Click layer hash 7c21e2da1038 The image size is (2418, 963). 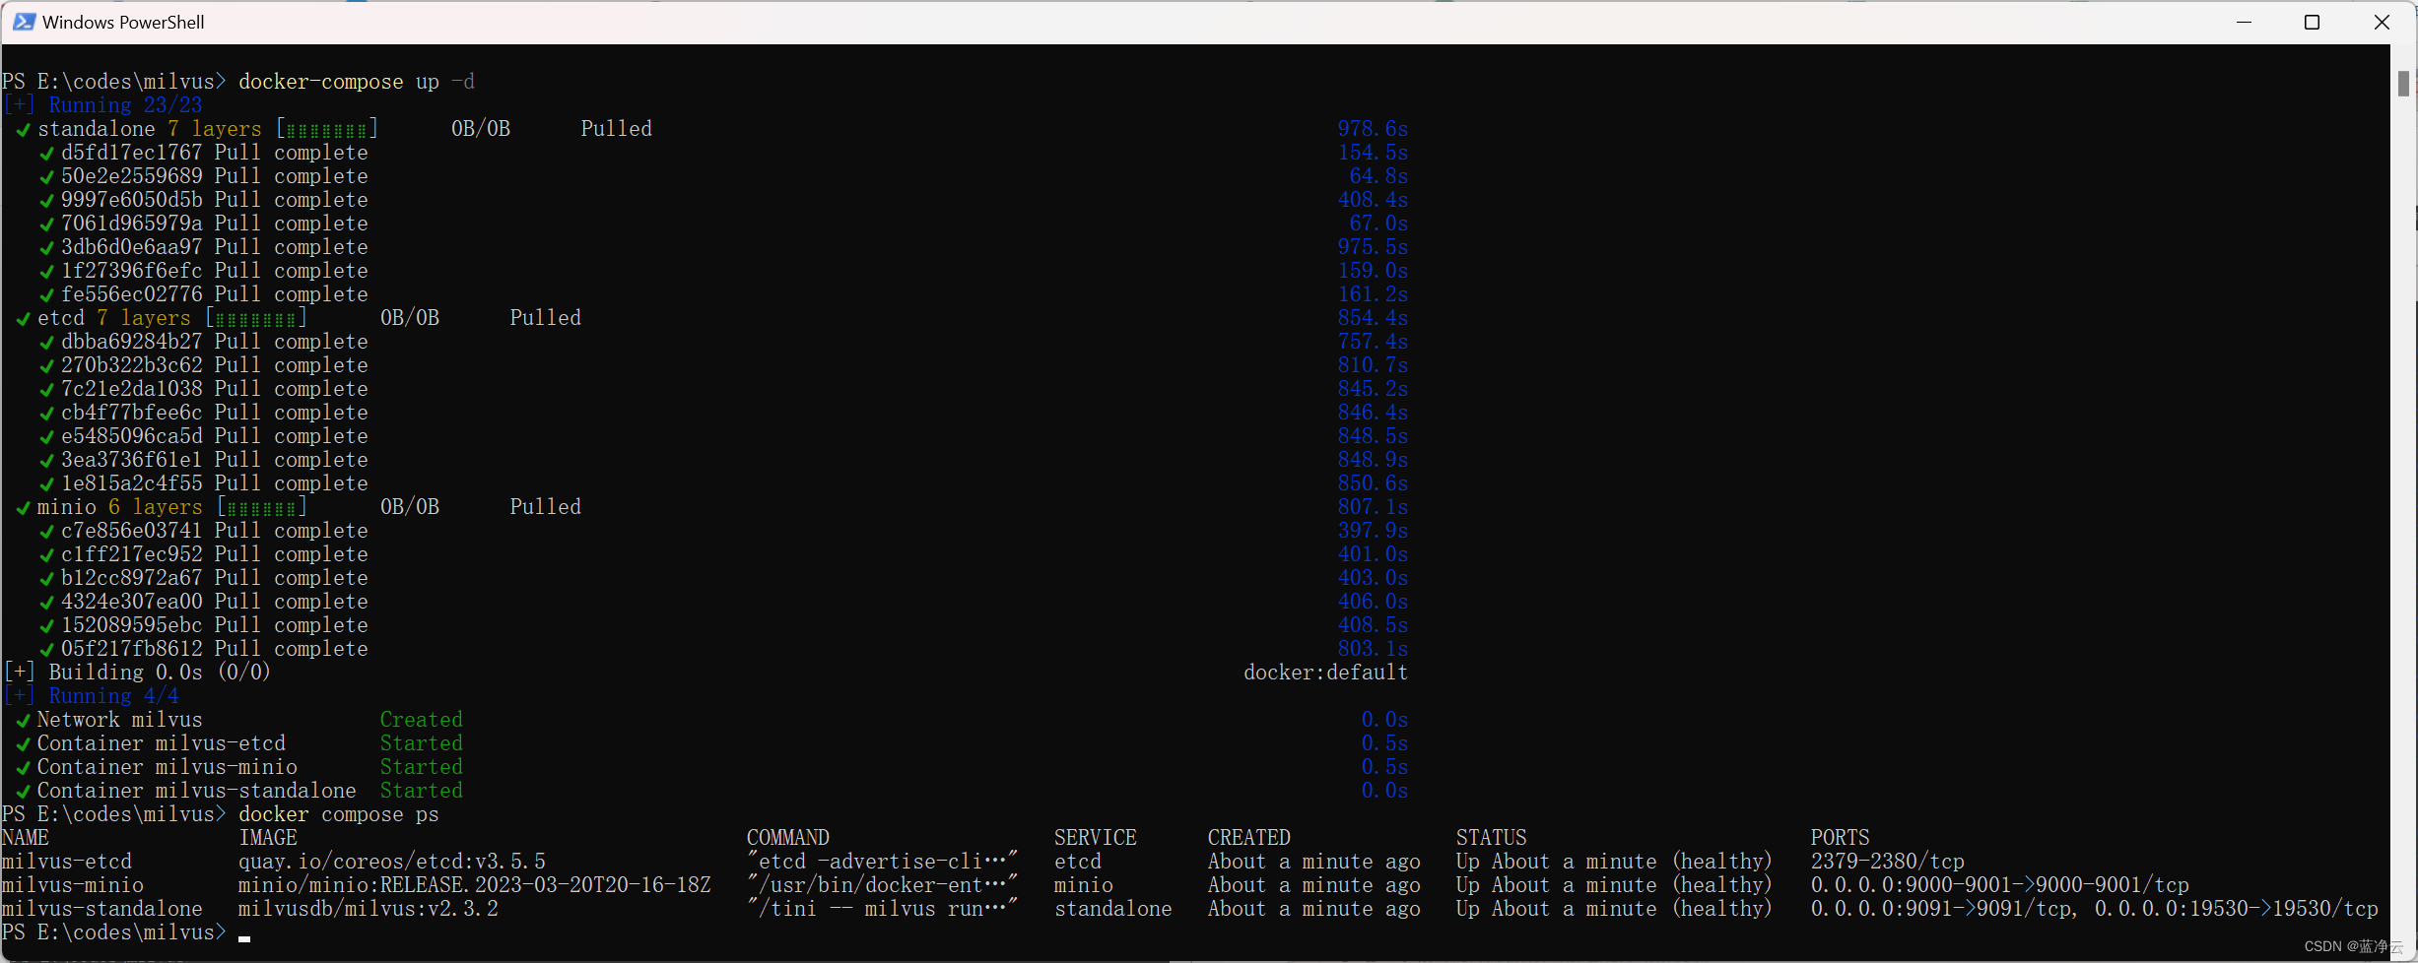point(131,389)
